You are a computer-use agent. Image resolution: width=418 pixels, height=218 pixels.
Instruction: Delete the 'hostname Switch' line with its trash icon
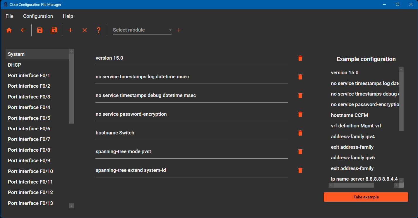point(300,133)
